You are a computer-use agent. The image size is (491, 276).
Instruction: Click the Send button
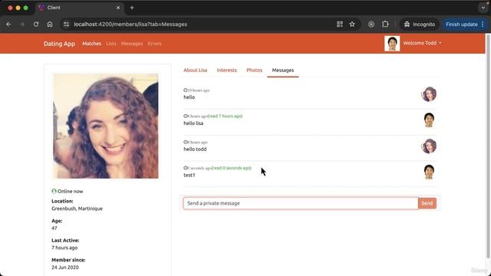pos(427,203)
